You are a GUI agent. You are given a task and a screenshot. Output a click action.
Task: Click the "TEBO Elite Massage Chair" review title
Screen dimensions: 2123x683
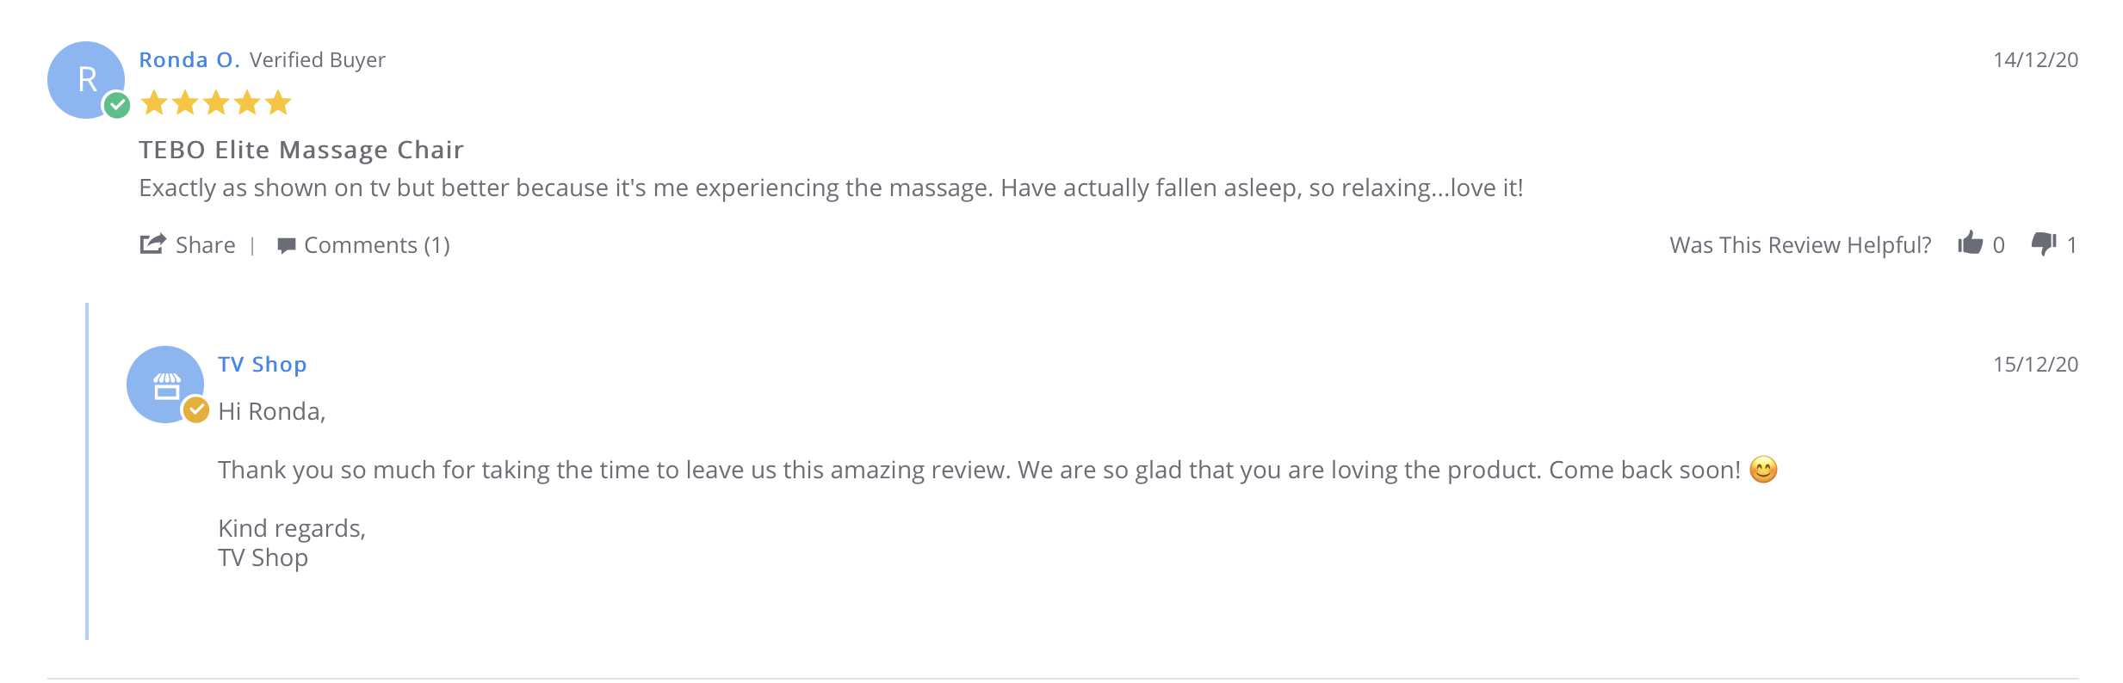(x=301, y=150)
